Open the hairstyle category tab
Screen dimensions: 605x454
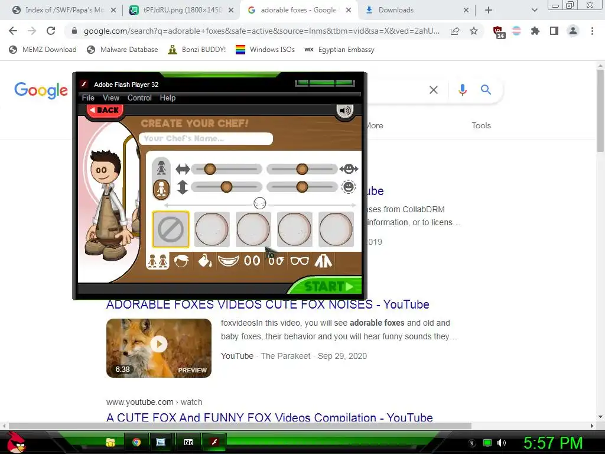[x=181, y=261]
